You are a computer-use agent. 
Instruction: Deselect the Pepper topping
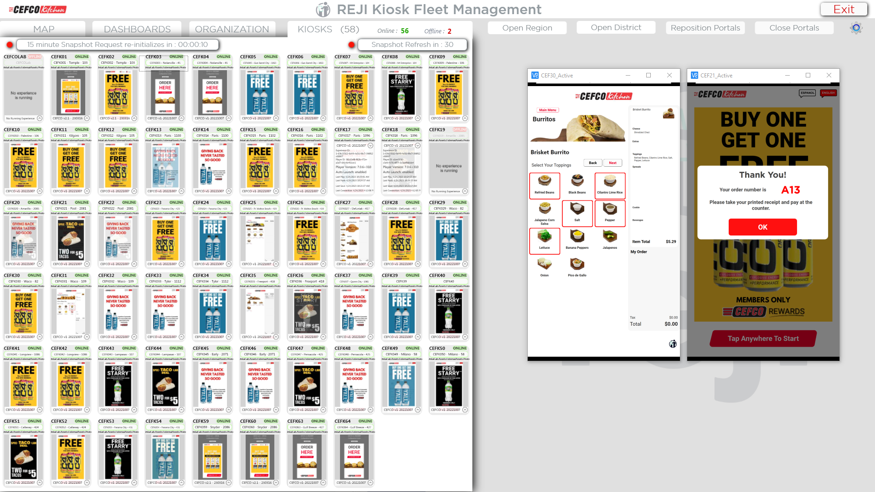pos(610,213)
